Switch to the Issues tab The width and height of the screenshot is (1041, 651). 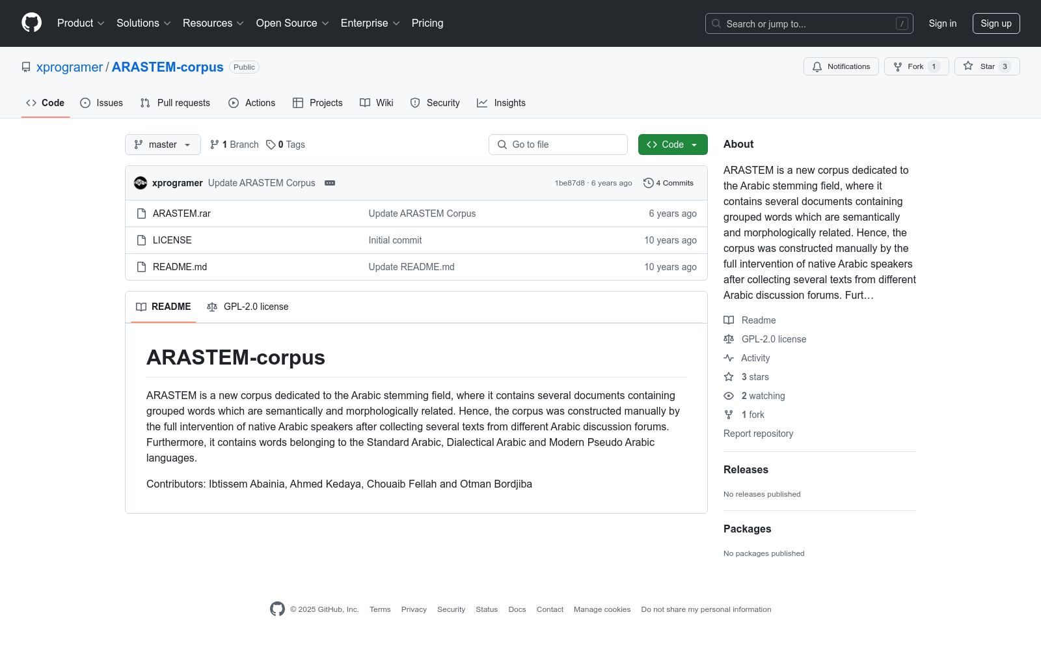[x=101, y=103]
